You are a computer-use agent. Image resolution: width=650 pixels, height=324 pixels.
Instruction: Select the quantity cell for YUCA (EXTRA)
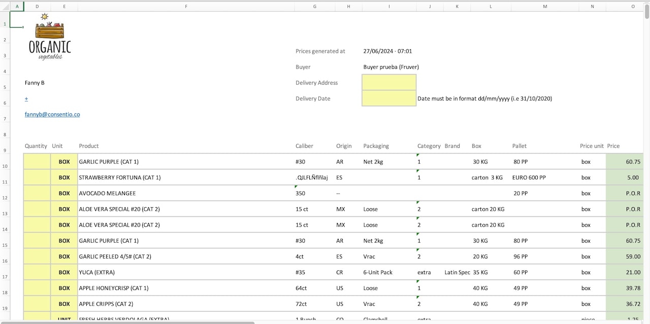[37, 272]
